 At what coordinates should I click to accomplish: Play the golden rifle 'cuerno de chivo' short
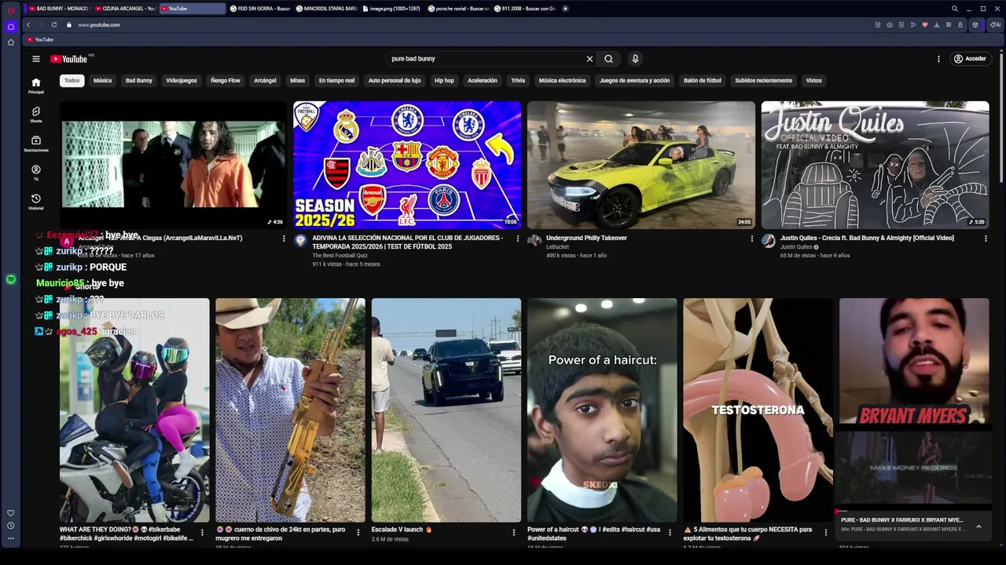290,410
